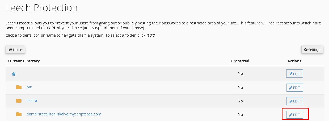329x121 pixels.
Task: Click the Home button
Action: click(x=15, y=50)
